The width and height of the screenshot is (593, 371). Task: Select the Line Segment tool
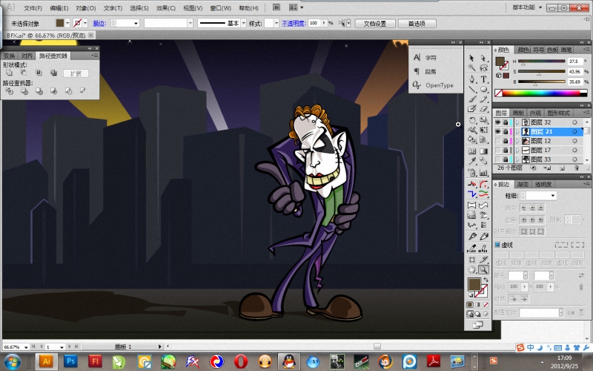pos(471,89)
